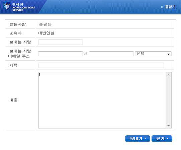Send the message with 보내기 button
The width and height of the screenshot is (181, 150).
[138, 139]
